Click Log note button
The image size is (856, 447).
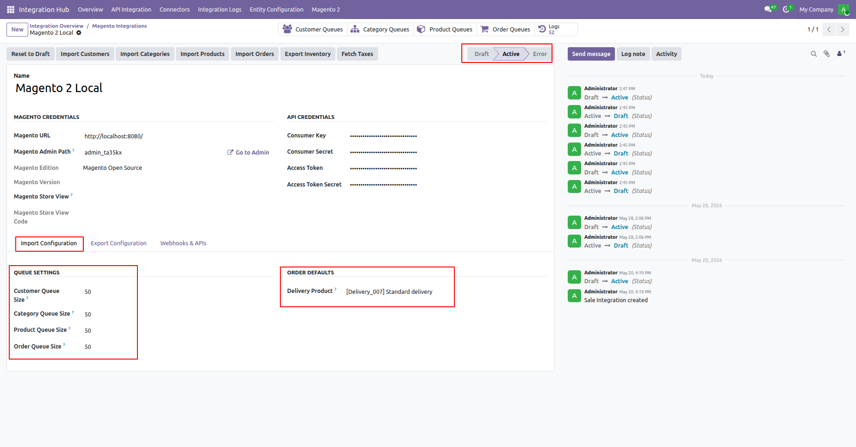click(x=633, y=54)
